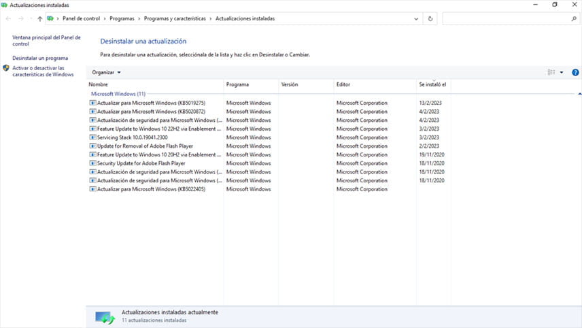Open the help question mark icon
582x328 pixels.
coord(575,72)
